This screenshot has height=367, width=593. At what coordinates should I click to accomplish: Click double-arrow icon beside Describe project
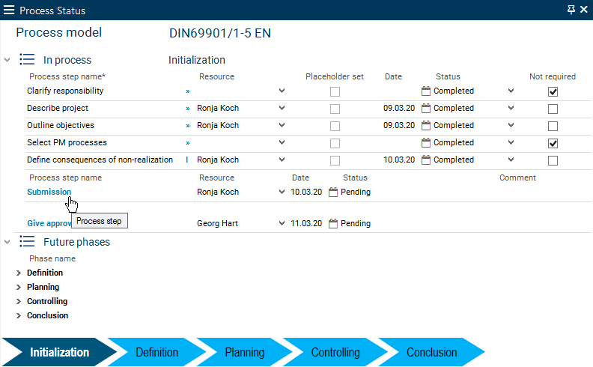pyautogui.click(x=187, y=108)
